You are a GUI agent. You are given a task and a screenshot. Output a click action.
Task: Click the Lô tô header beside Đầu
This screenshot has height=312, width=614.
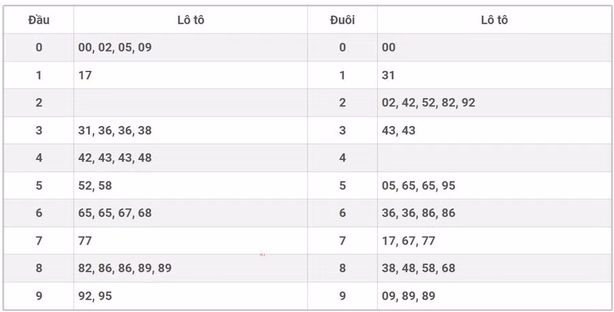[190, 20]
